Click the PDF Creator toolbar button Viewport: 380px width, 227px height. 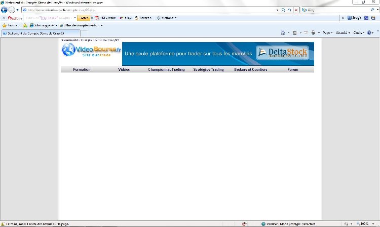(106, 18)
